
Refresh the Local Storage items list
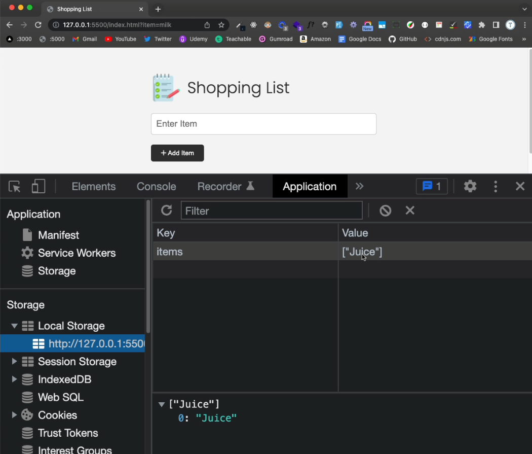coord(166,210)
